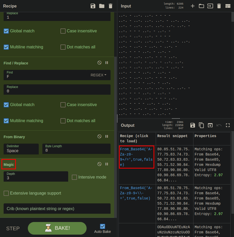Enable Intensive mode checkbox

tap(74, 177)
